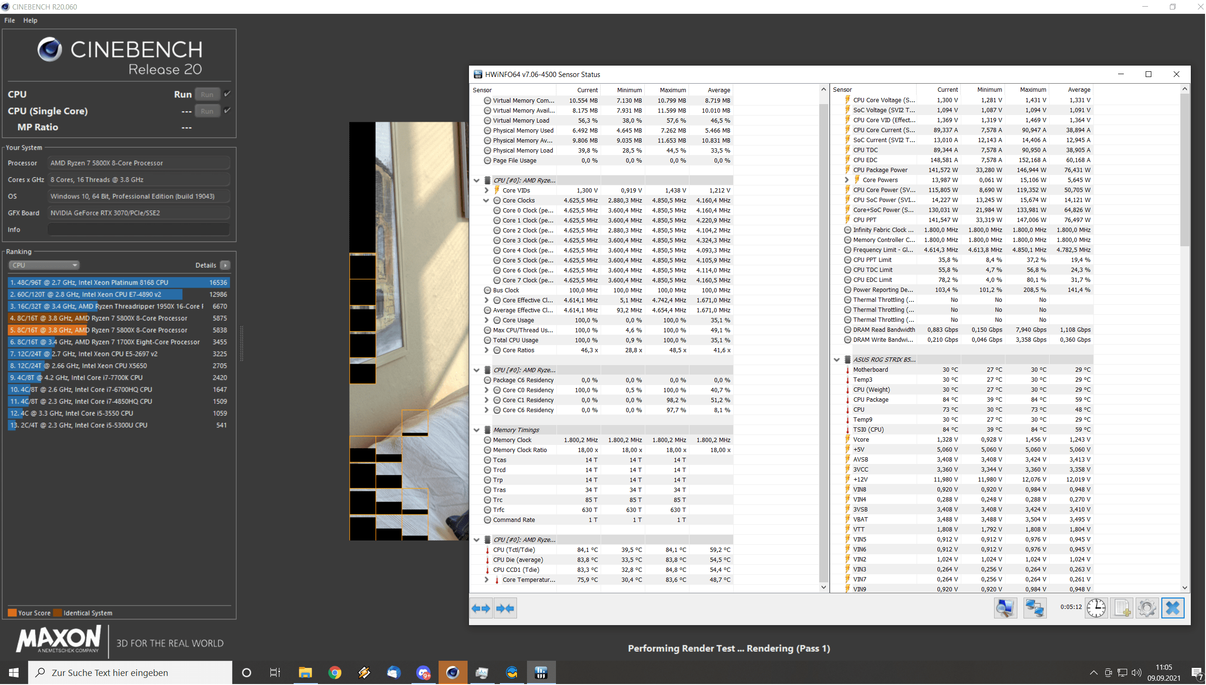This screenshot has height=685, width=1206.
Task: Switch to HWiNFO taskbar icon
Action: [x=541, y=673]
